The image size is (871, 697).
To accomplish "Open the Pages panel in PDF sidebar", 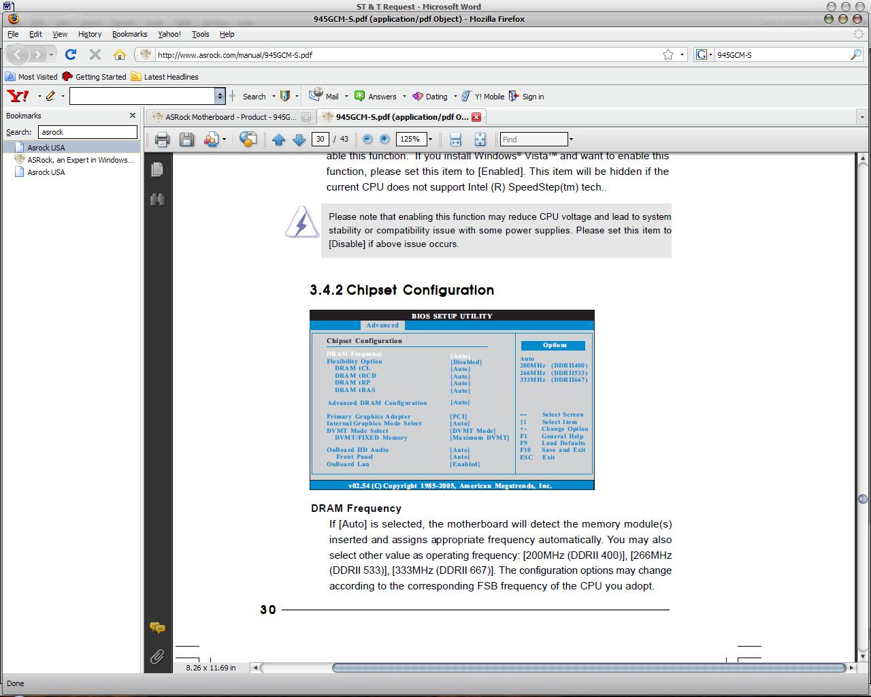I will (x=157, y=169).
